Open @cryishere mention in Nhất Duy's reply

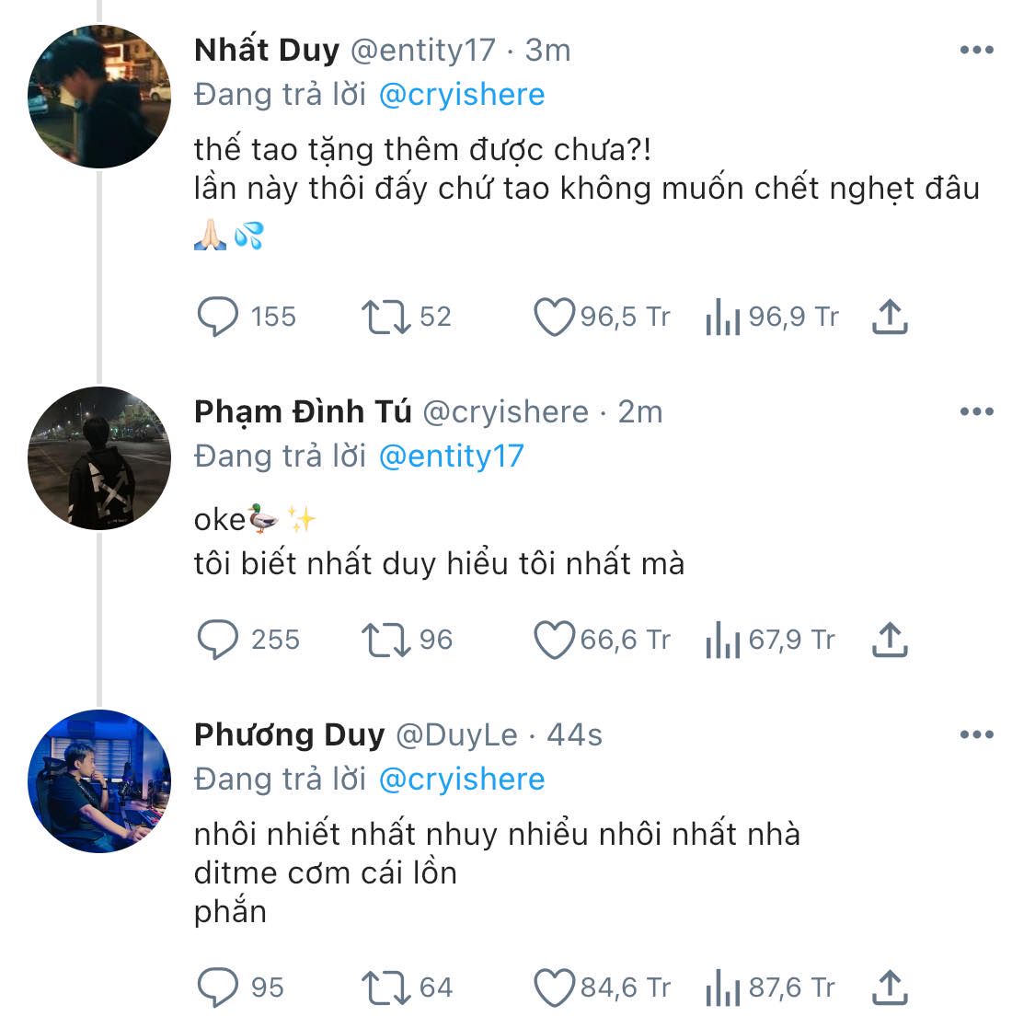pos(462,95)
